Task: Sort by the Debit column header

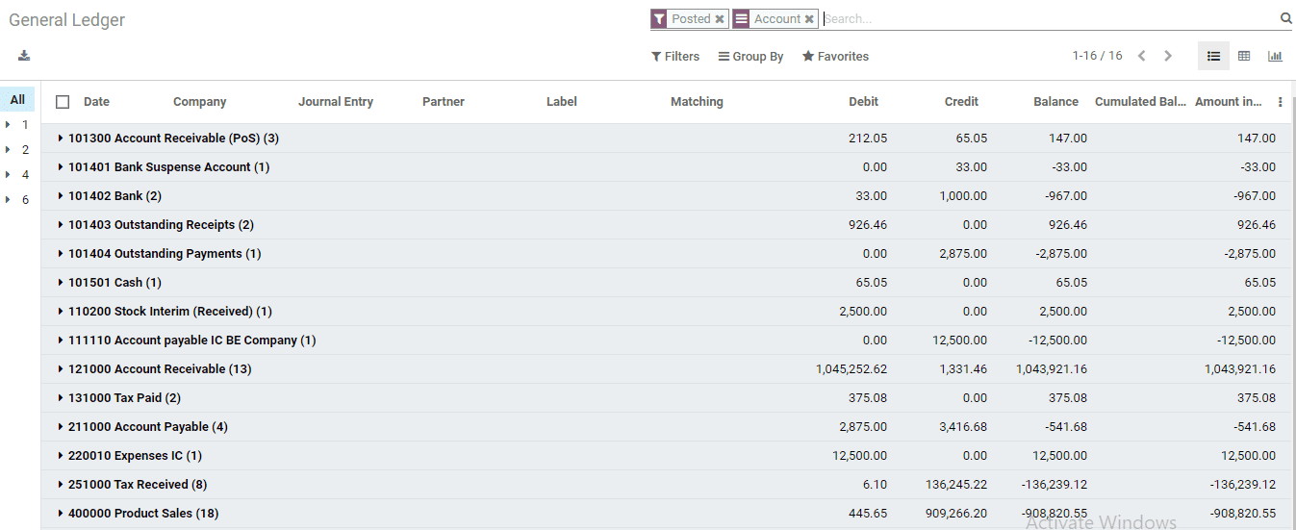Action: click(x=863, y=102)
